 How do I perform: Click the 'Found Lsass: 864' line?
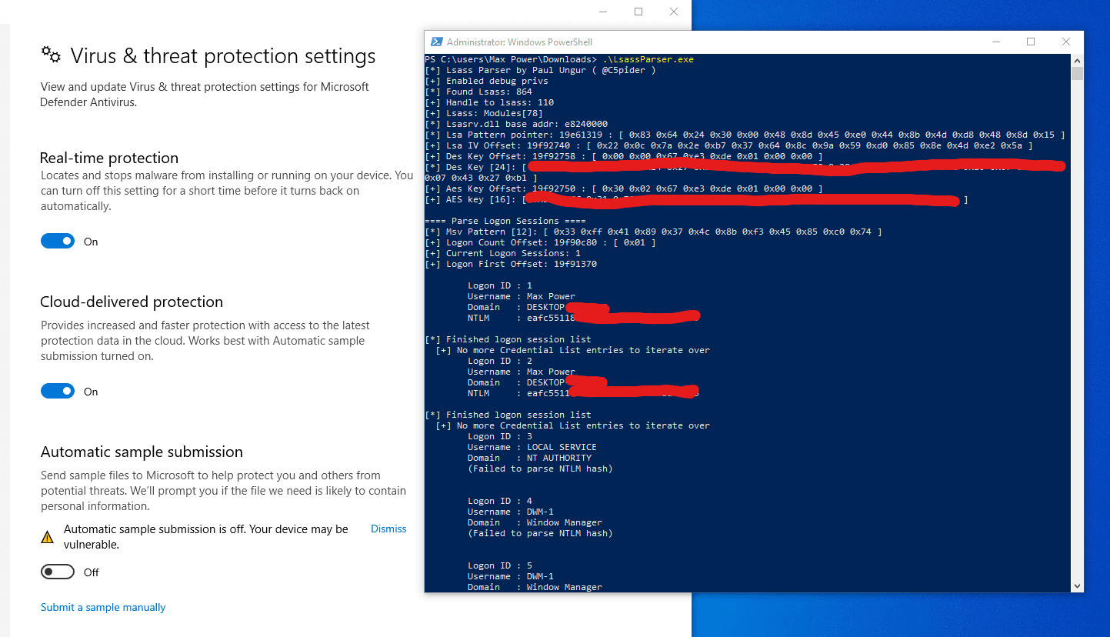click(x=478, y=92)
